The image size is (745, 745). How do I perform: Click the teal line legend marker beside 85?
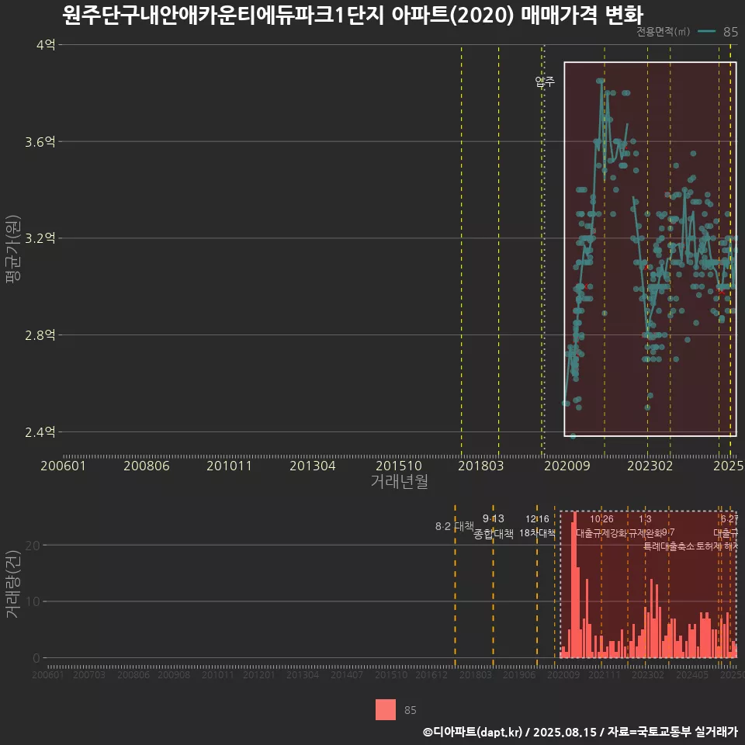(x=706, y=31)
